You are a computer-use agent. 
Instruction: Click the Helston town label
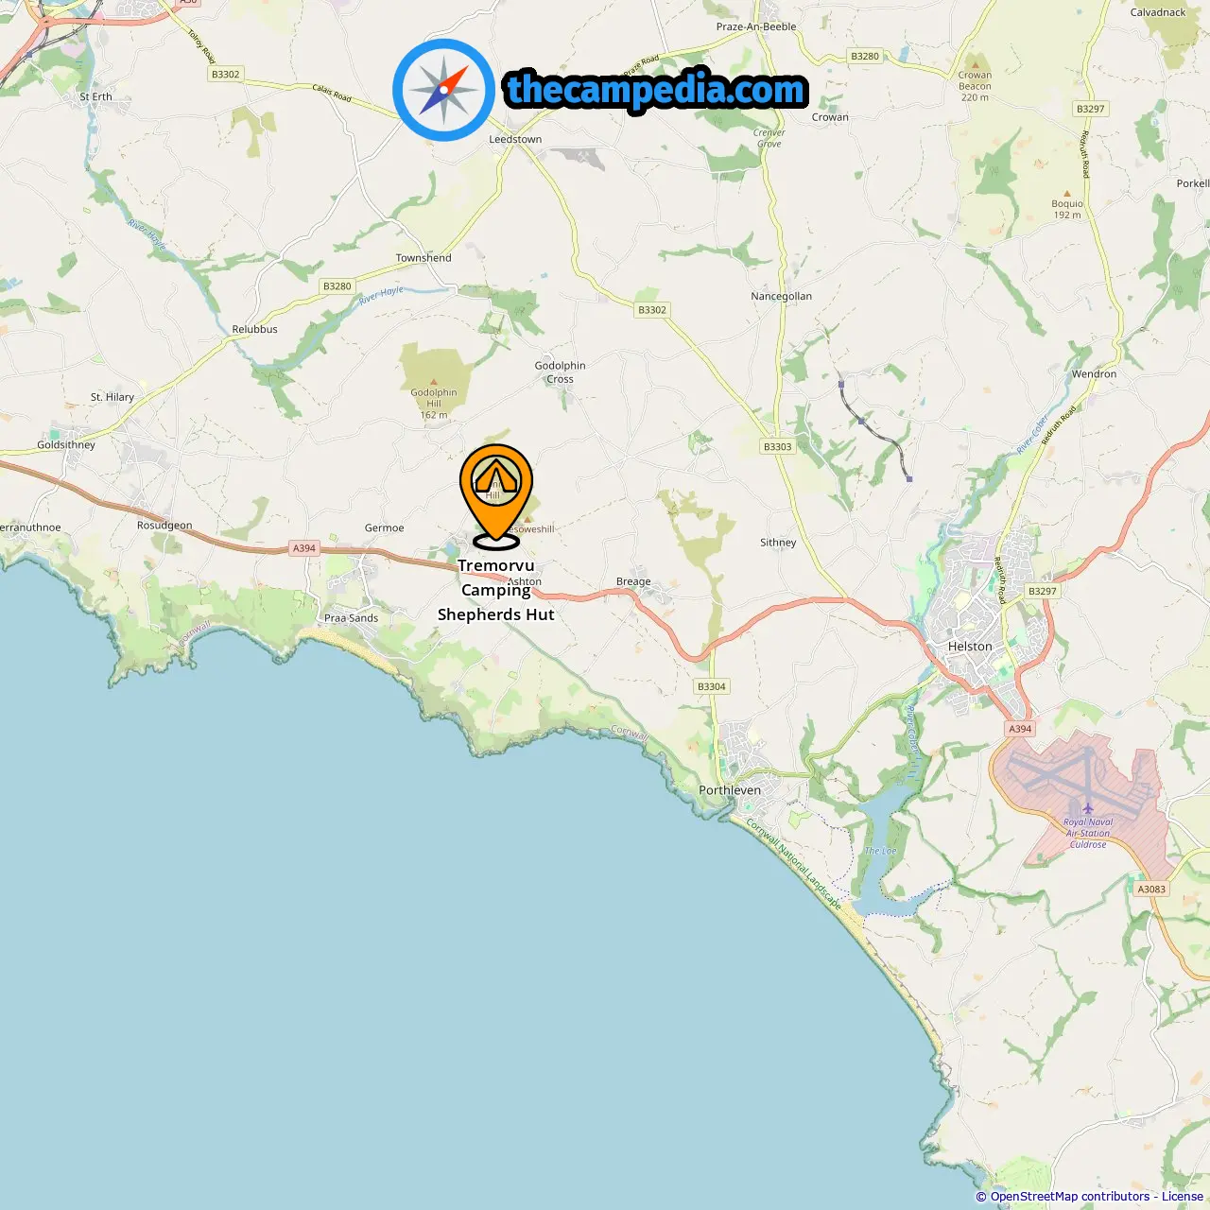970,647
